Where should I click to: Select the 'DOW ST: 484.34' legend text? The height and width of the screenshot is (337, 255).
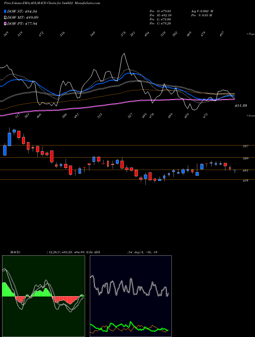22,11
